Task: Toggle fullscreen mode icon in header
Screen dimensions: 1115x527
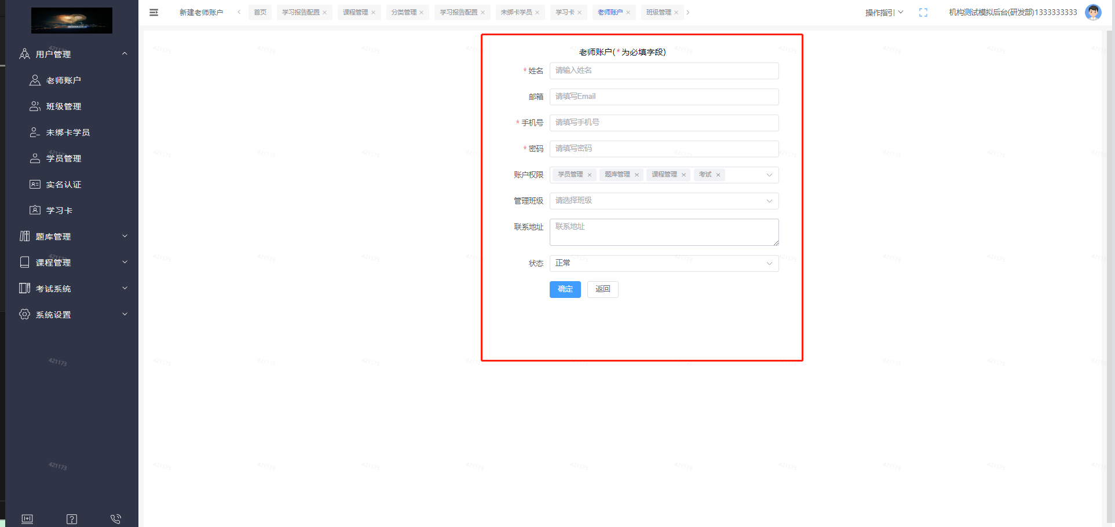Action: (x=923, y=12)
